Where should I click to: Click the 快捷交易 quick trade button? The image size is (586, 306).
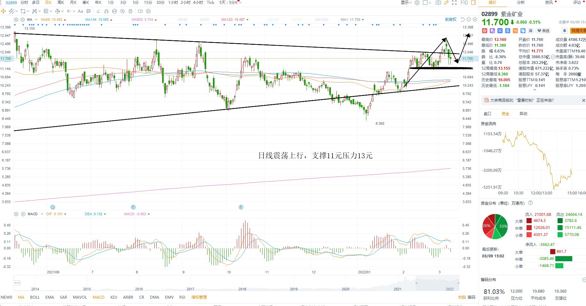(x=578, y=31)
